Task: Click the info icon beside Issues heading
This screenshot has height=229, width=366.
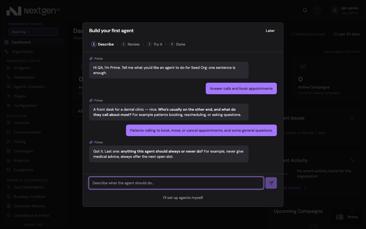Action: pyautogui.click(x=352, y=118)
